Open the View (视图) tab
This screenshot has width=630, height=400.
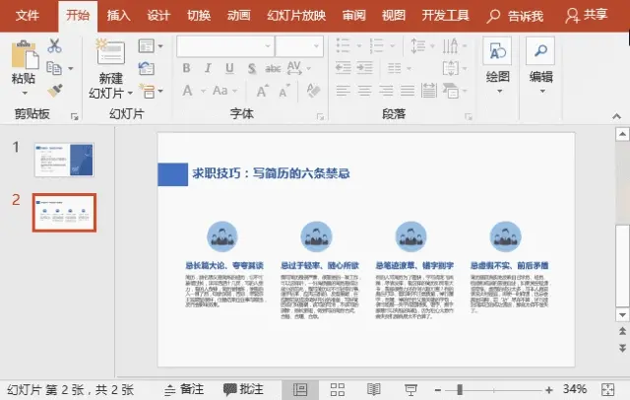coord(394,16)
